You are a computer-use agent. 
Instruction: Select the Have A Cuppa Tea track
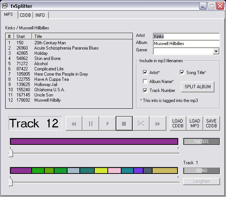pyautogui.click(x=69, y=79)
